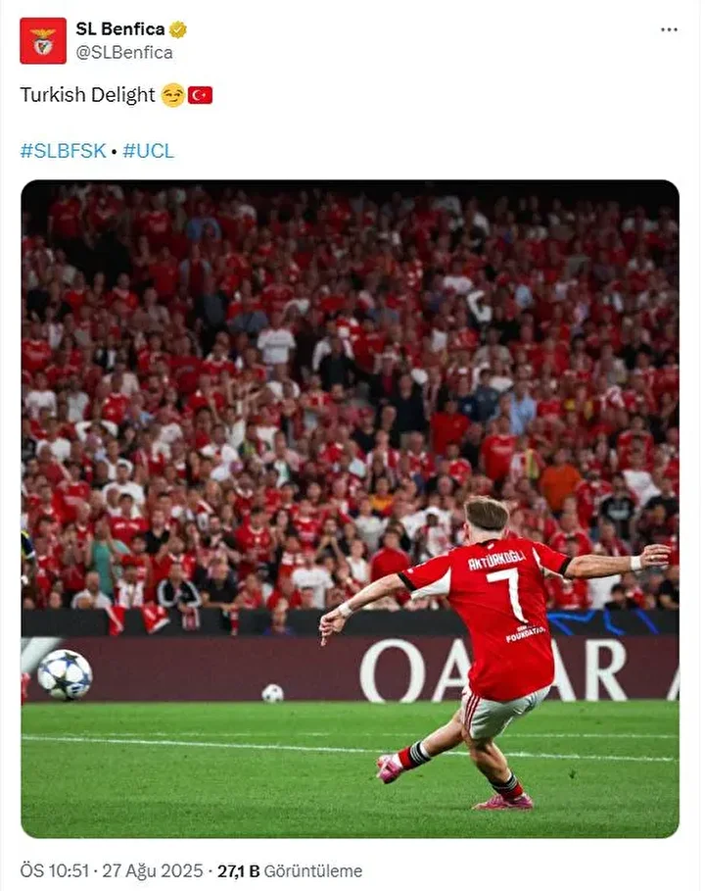Click the Turkish Delight tweet text

coord(87,95)
